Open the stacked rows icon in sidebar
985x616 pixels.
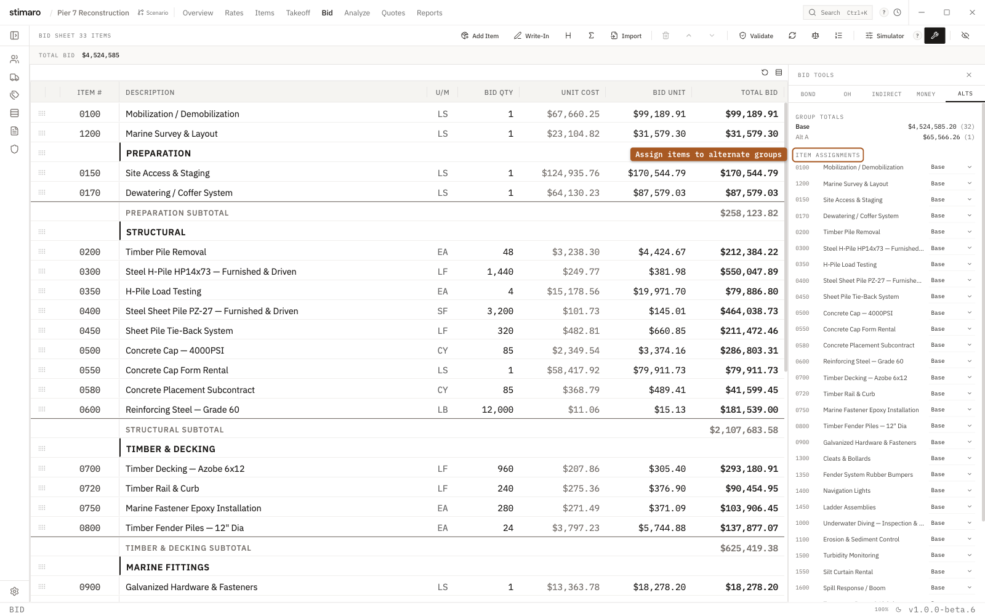tap(15, 113)
